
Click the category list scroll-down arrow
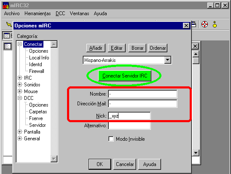click(x=54, y=159)
